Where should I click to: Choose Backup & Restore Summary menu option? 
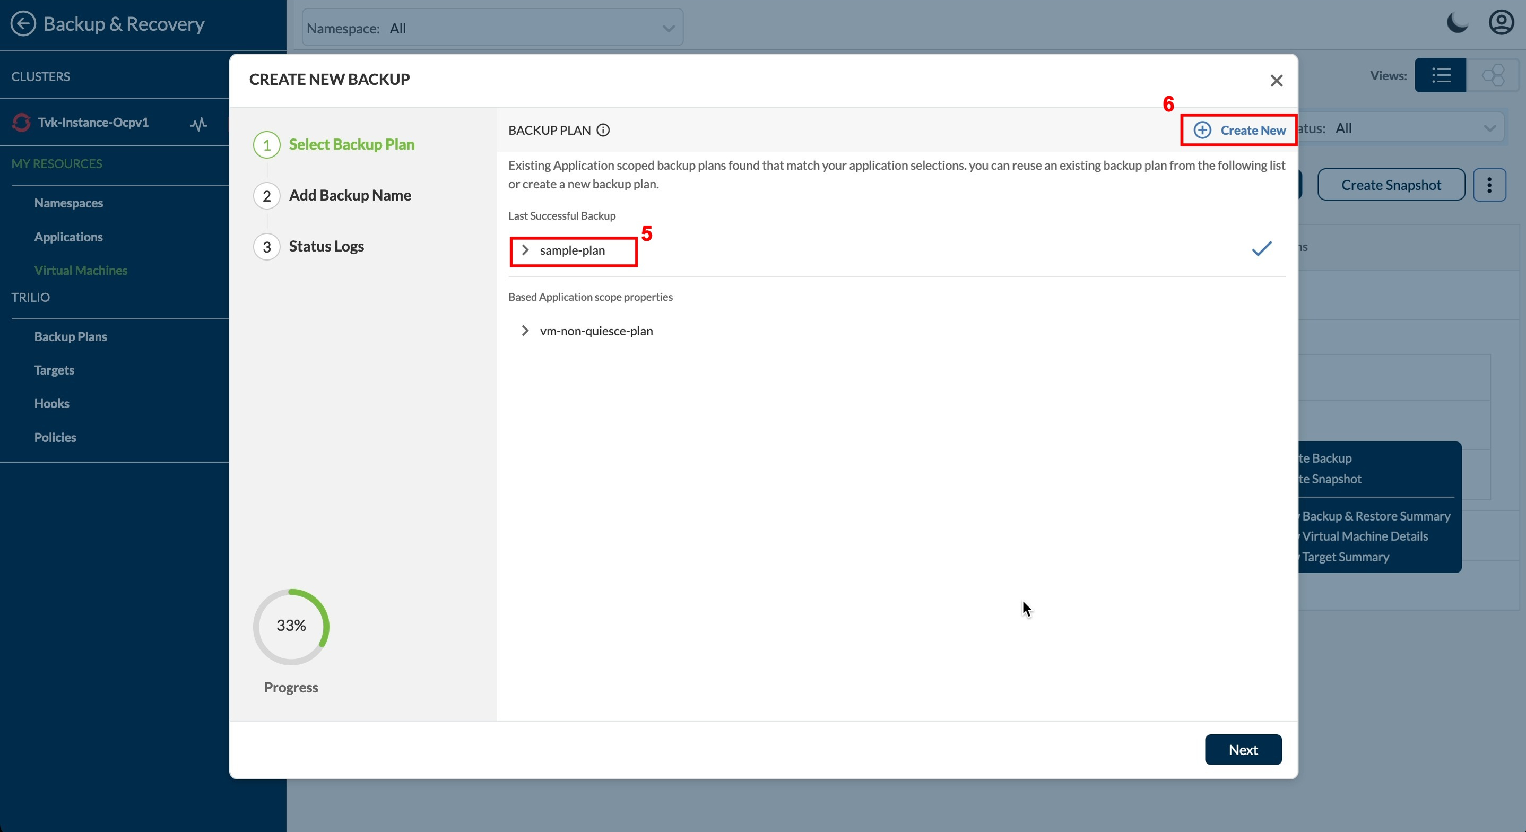[x=1375, y=516]
